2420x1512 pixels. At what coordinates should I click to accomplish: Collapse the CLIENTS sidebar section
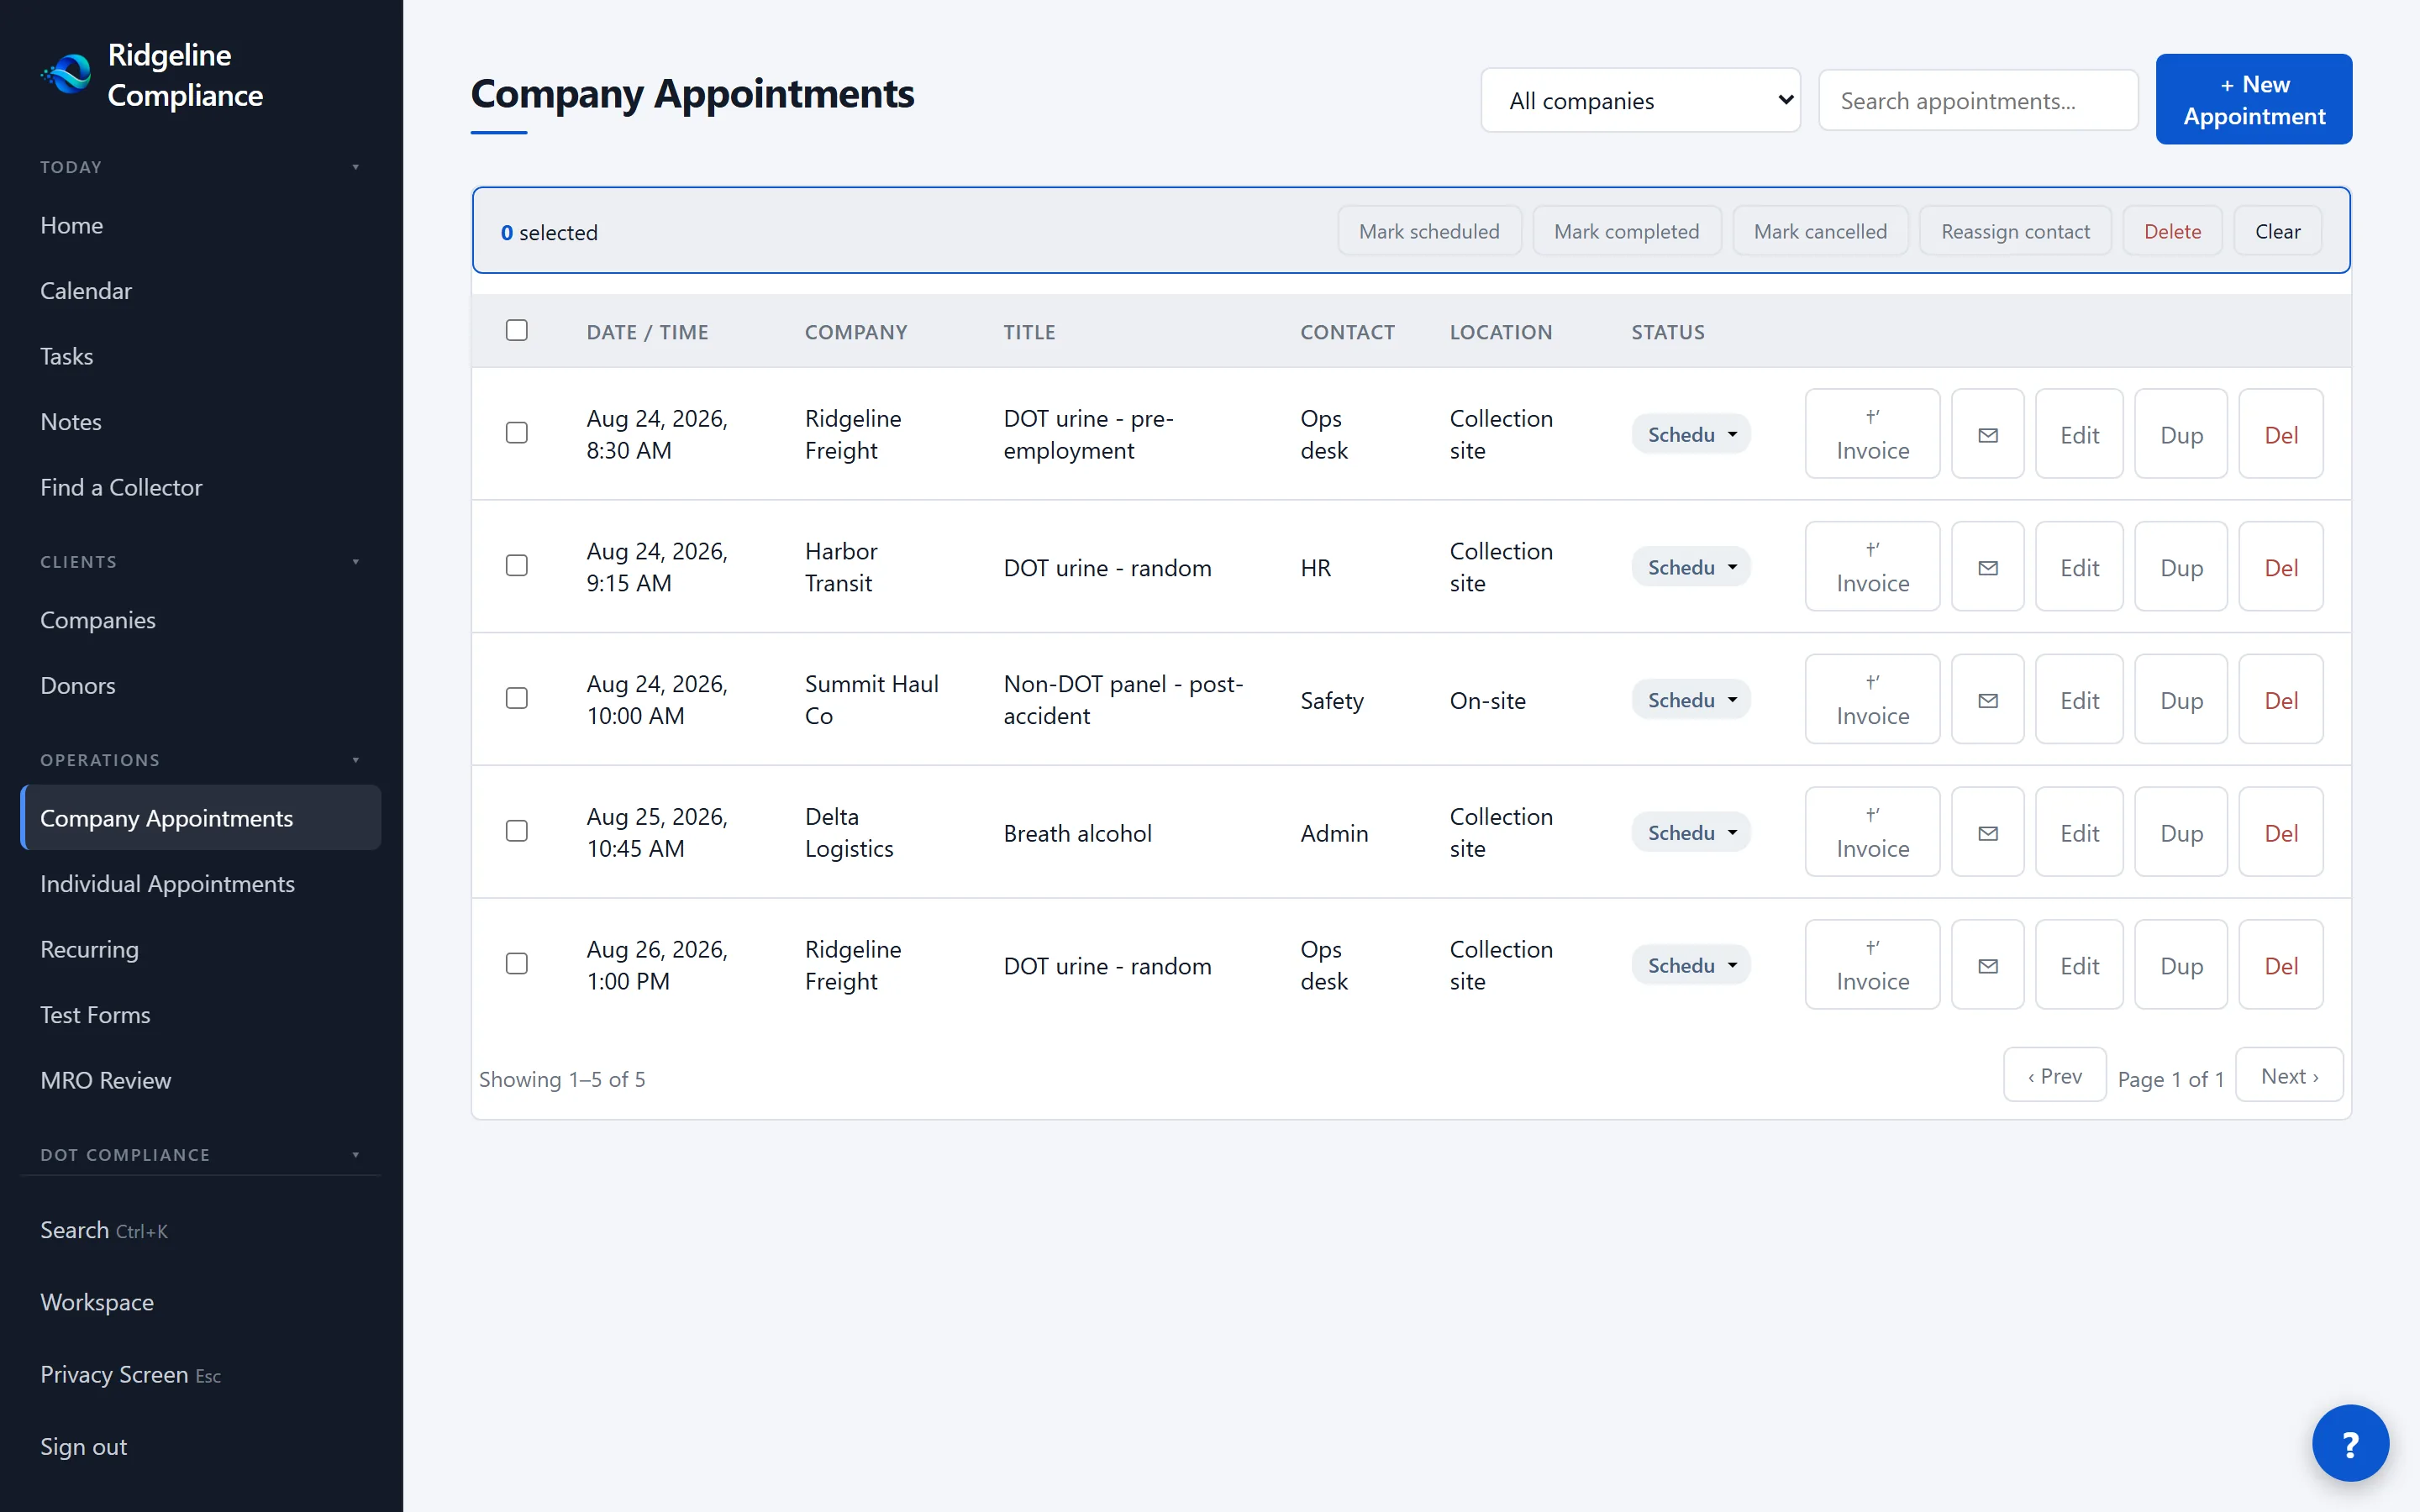pos(200,562)
